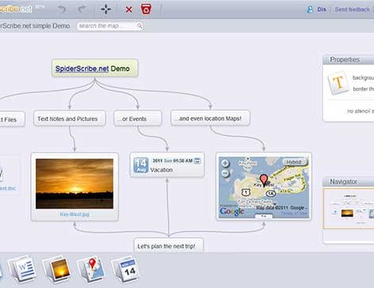Image resolution: width=374 pixels, height=288 pixels.
Task: Click the map zoom in plus button
Action: click(225, 163)
